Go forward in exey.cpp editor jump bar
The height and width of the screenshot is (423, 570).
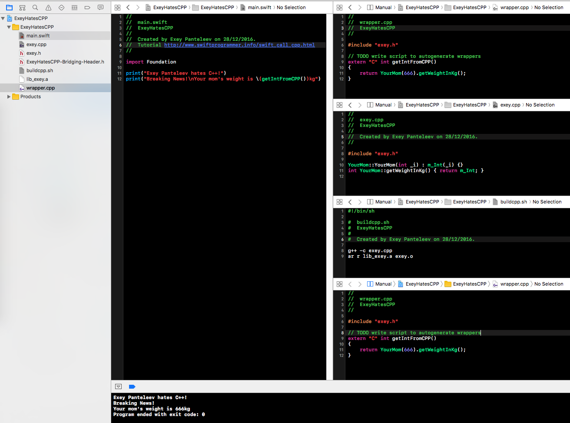[x=360, y=105]
